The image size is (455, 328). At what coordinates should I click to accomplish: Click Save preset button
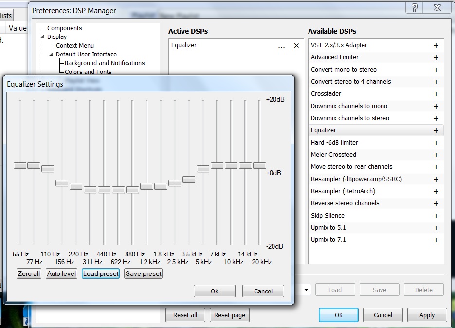pos(144,273)
